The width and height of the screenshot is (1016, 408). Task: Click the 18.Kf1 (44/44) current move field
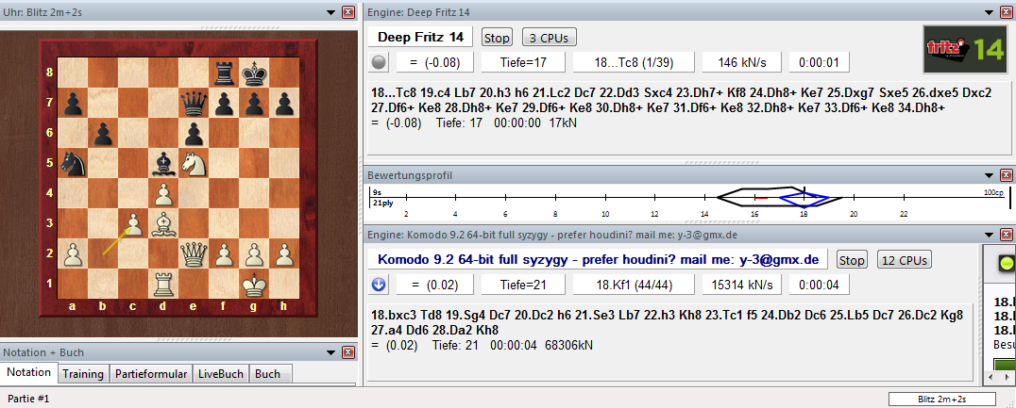pyautogui.click(x=634, y=284)
